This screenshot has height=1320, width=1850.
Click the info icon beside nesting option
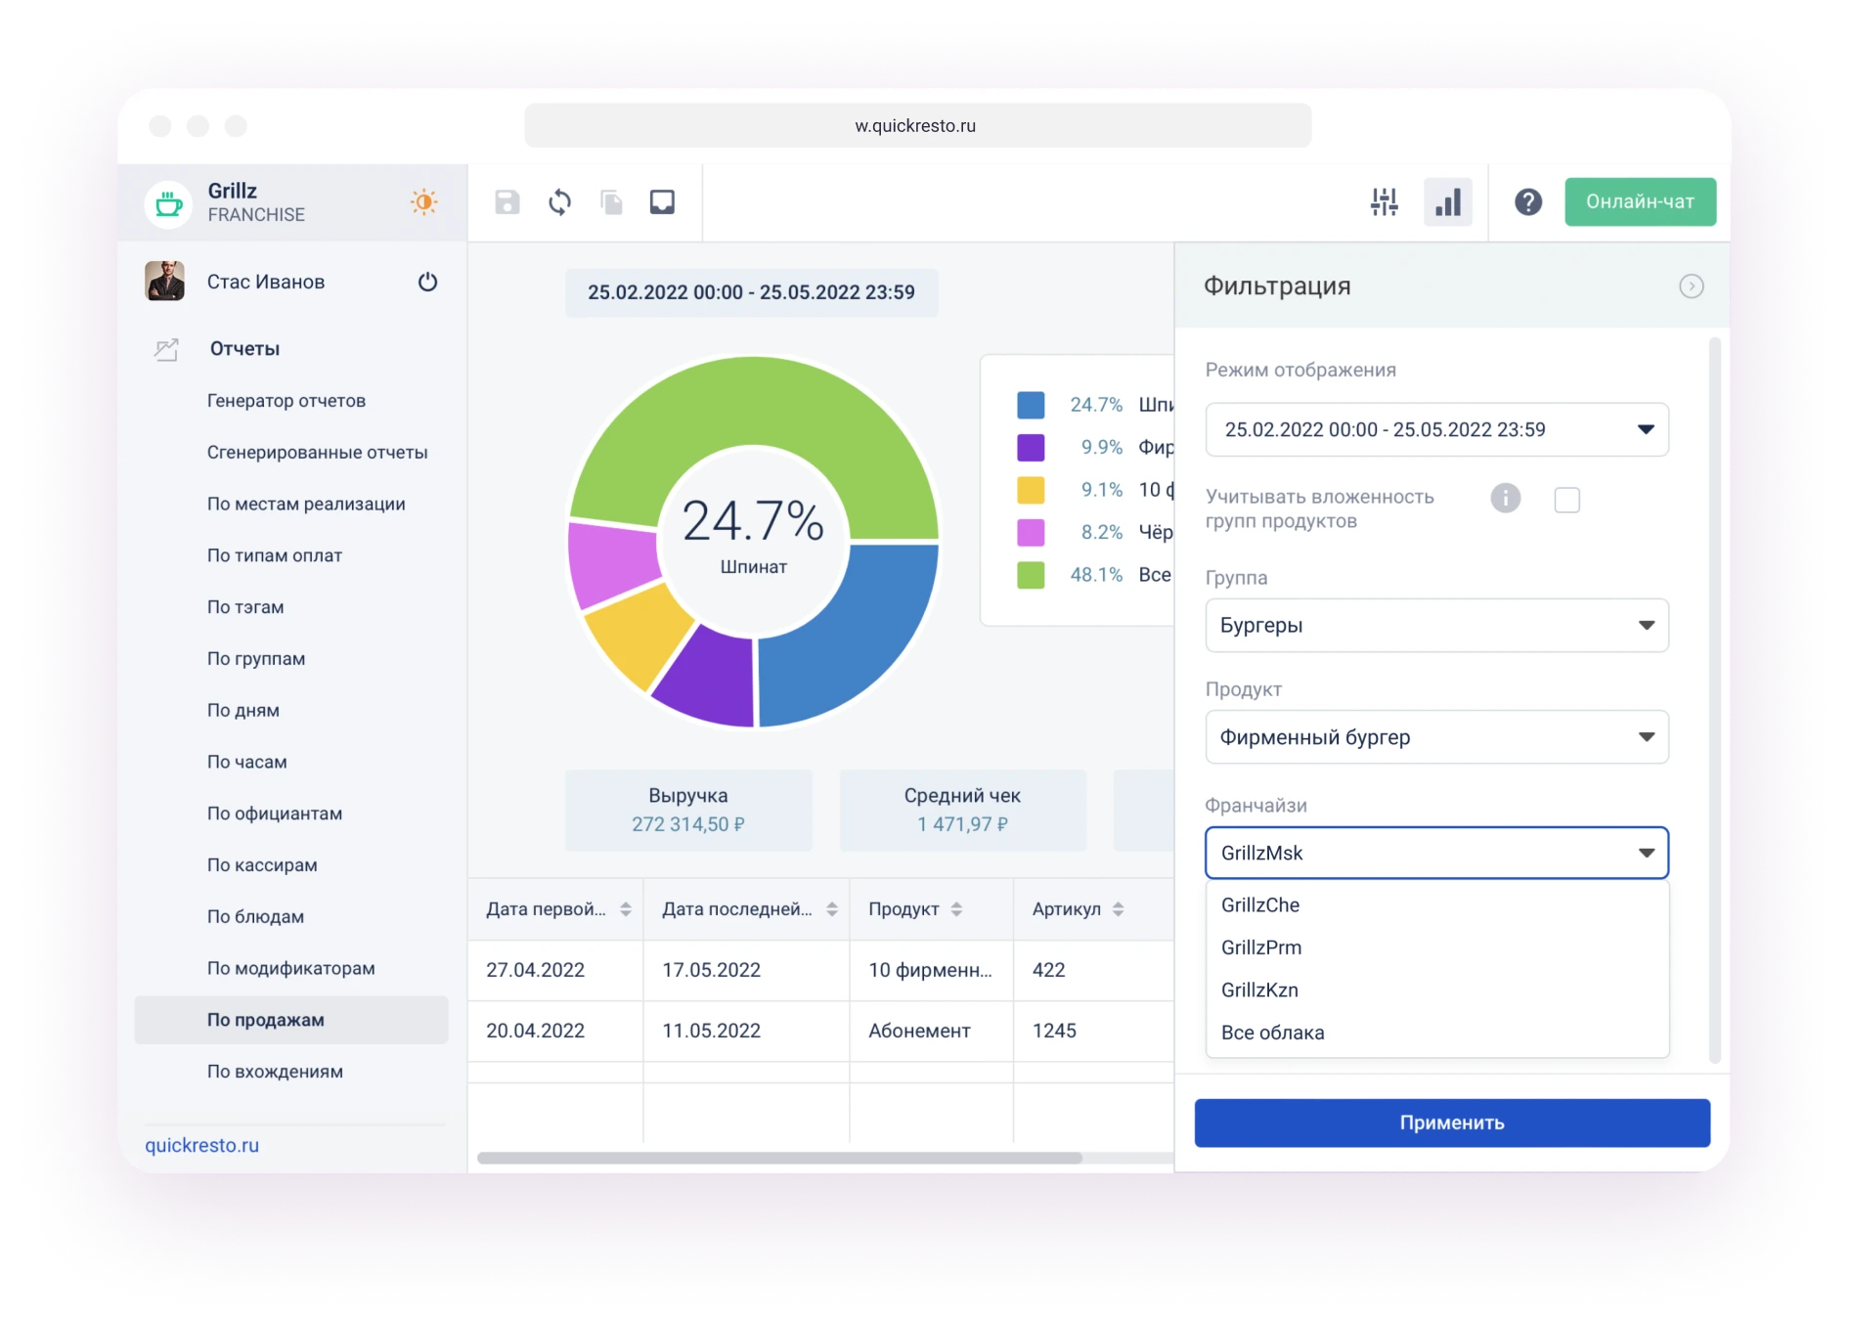coord(1505,499)
